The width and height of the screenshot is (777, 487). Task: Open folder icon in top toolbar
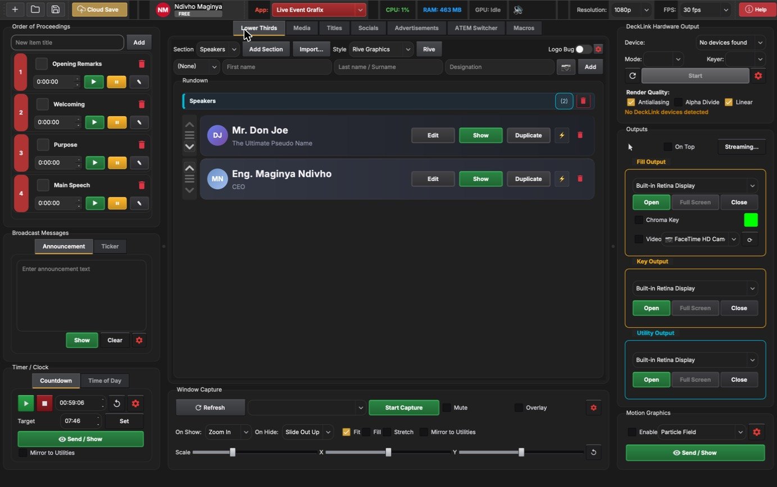(x=35, y=10)
